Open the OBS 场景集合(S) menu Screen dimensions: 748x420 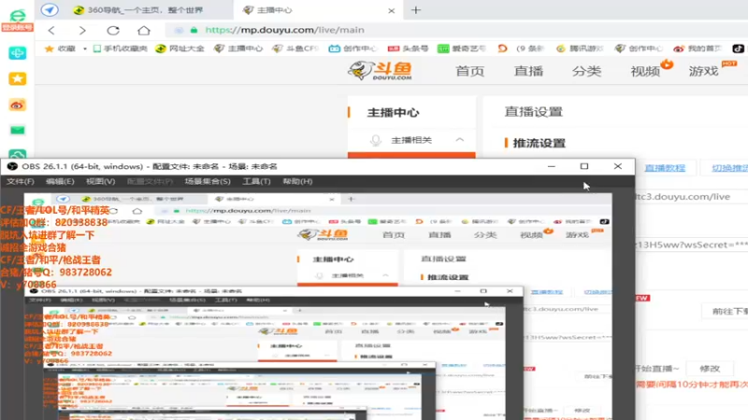[208, 181]
